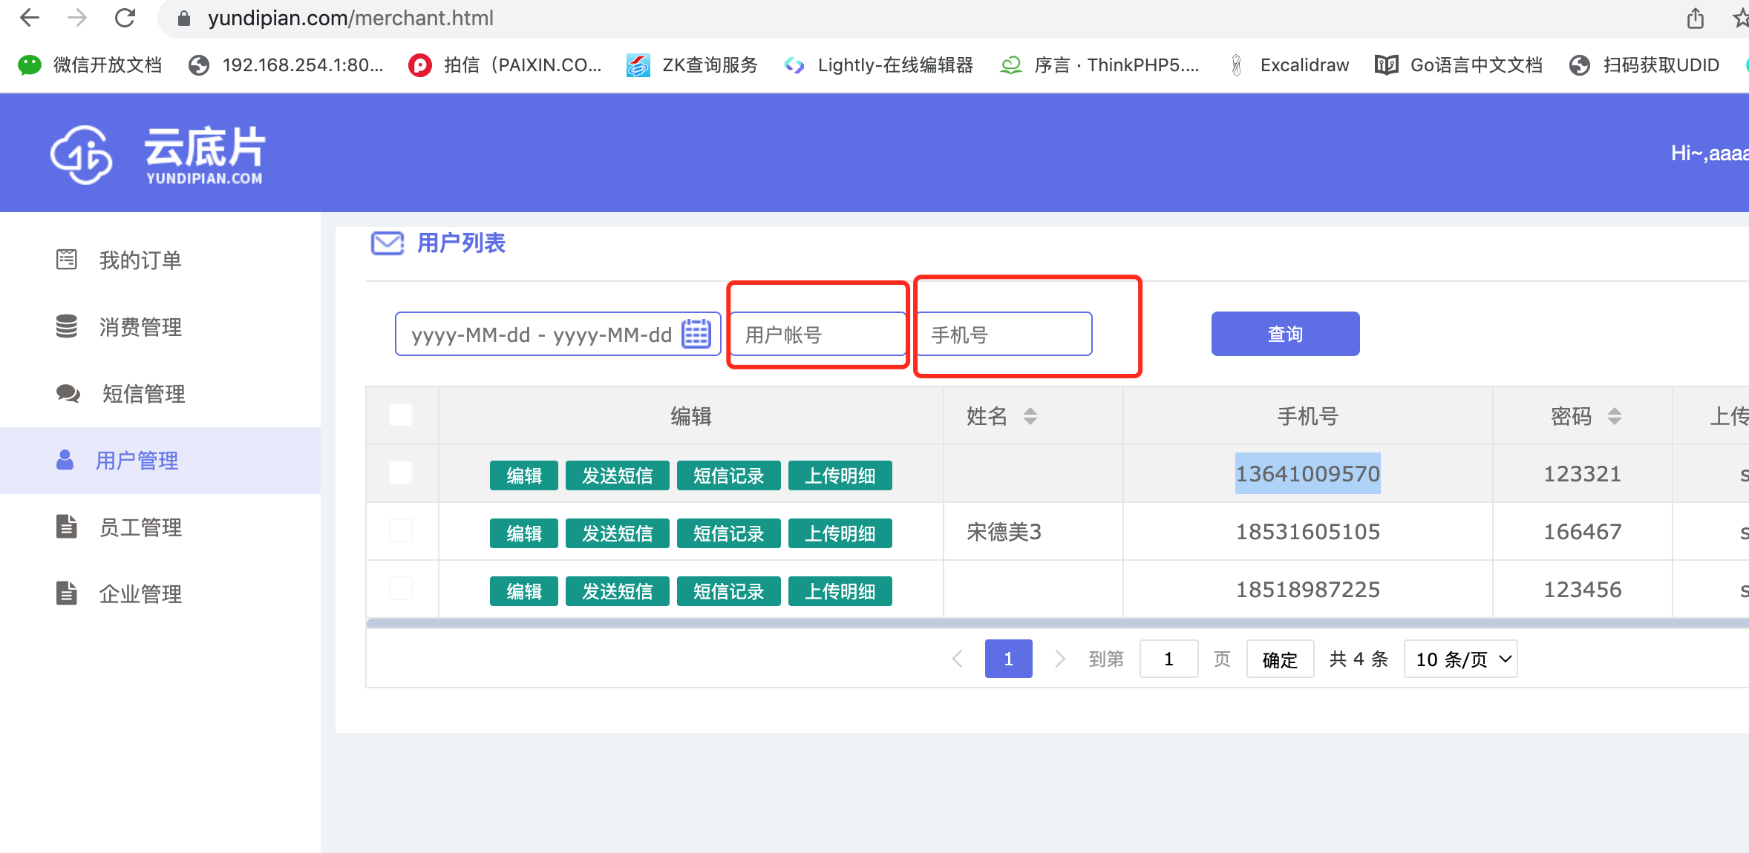Open the 微信开放文档 bookmark

[91, 65]
